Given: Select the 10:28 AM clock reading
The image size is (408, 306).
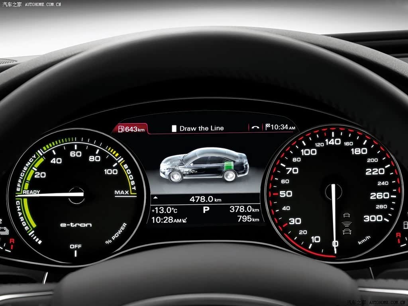Looking at the screenshot, I should click(x=166, y=220).
